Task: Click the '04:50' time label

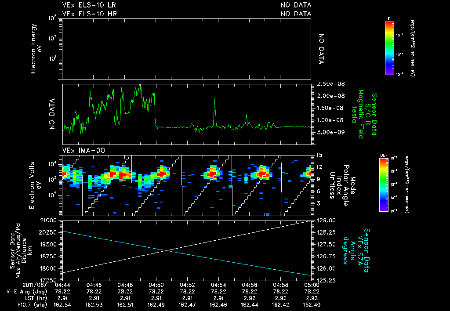Action: [x=156, y=285]
